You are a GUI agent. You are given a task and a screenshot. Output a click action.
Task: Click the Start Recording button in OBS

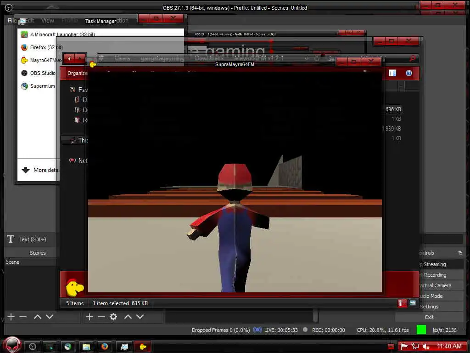click(x=441, y=275)
